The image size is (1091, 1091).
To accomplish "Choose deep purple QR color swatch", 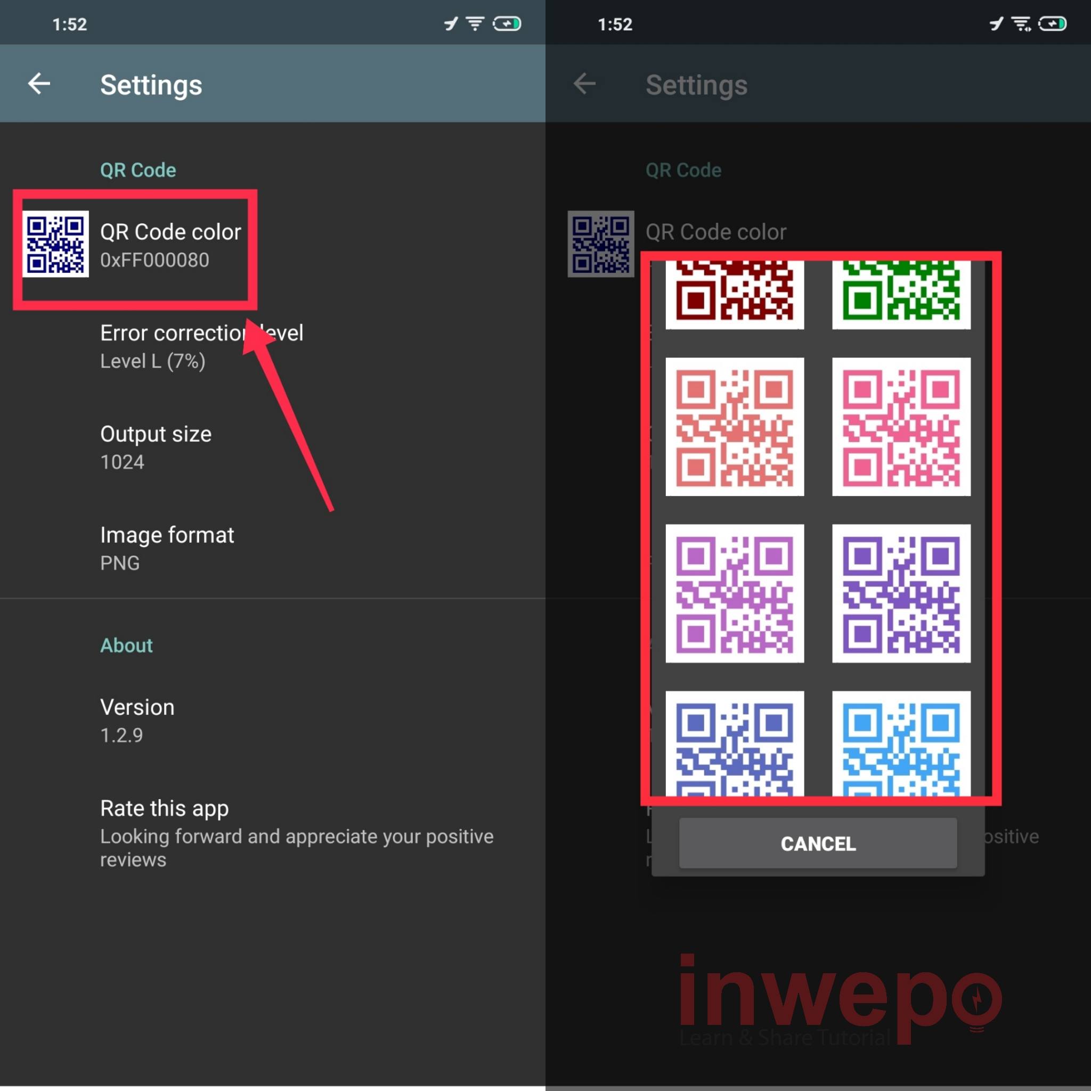I will coord(901,593).
